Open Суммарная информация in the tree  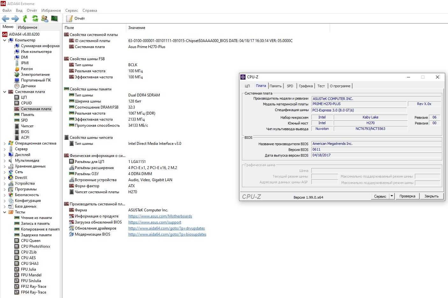click(x=40, y=46)
